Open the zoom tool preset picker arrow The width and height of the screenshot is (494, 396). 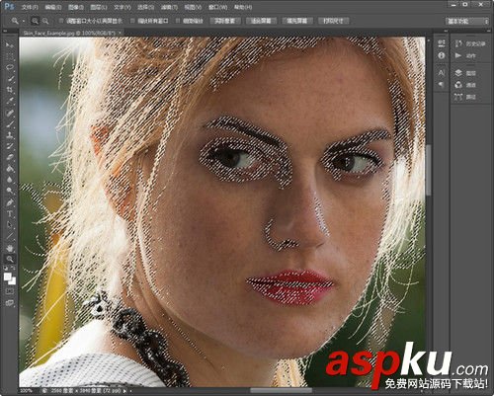tap(24, 21)
